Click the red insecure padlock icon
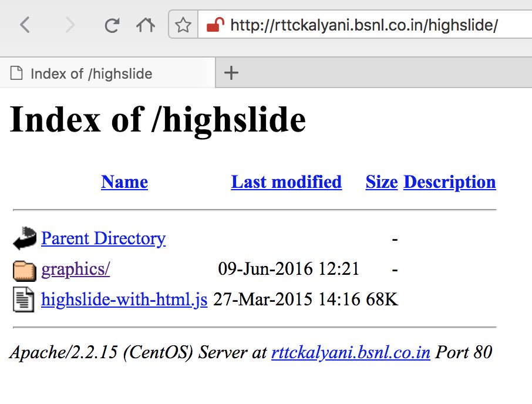Screen dimensions: 532x404 tap(215, 25)
